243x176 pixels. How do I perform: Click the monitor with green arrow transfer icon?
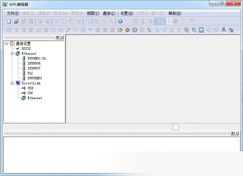[x=135, y=30]
